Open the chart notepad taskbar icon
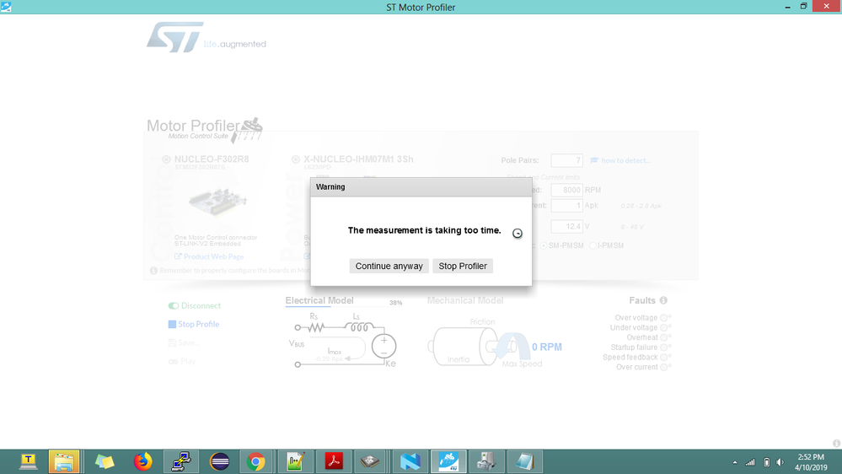Screen dimensions: 842x474 (295, 461)
